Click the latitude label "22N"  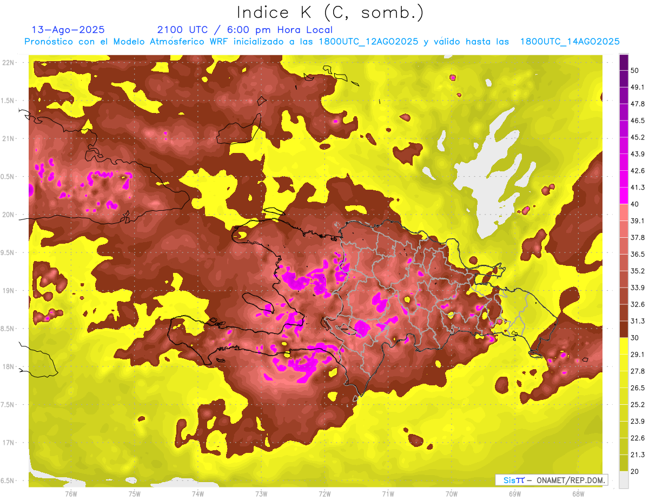(8, 62)
